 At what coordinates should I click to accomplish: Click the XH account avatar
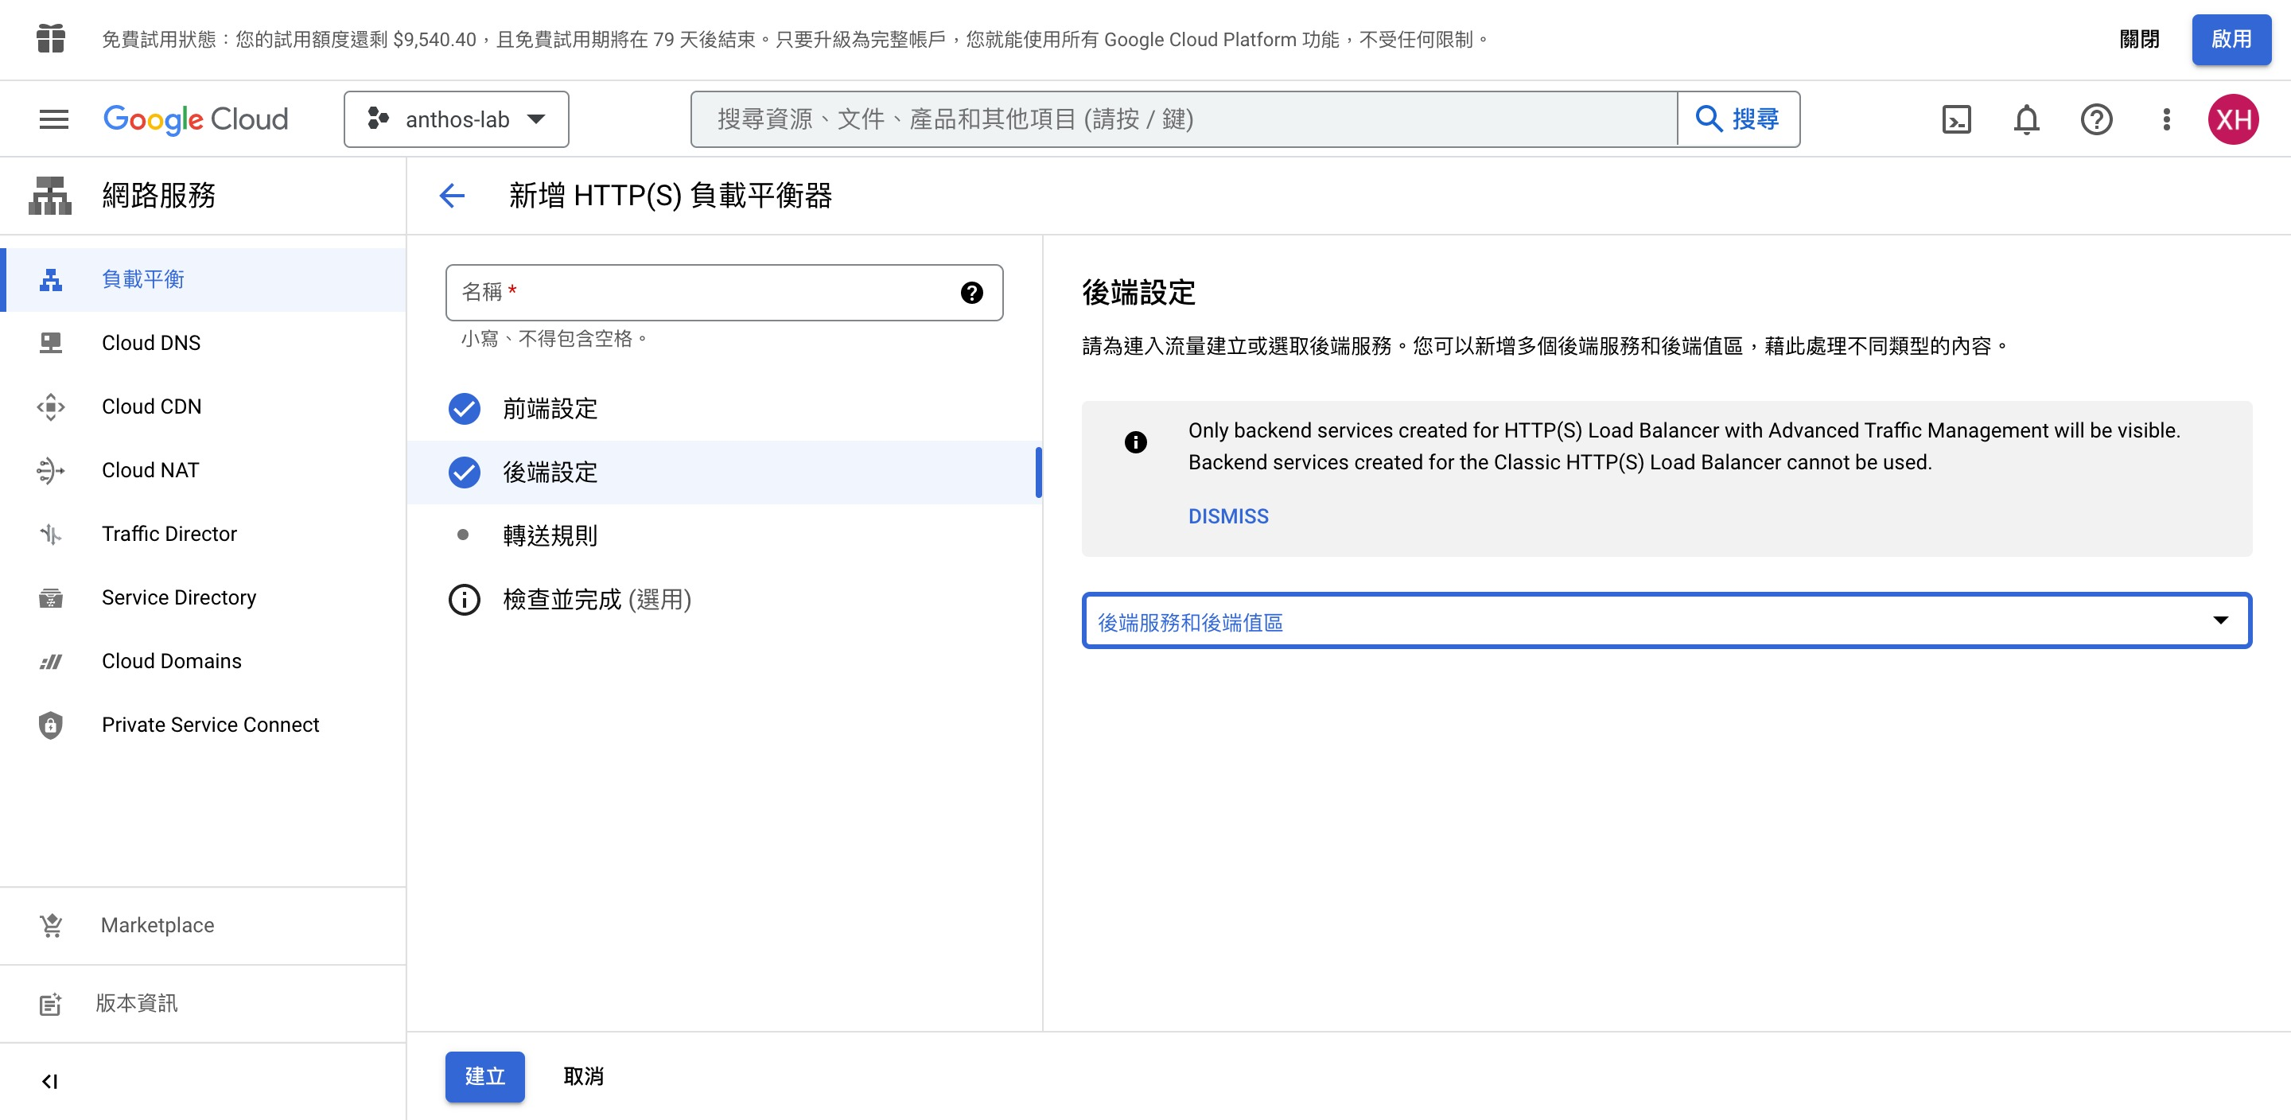(2233, 119)
